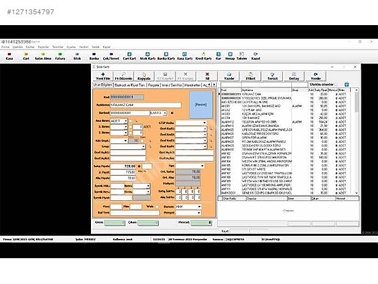Open the Hesap calculator toolbar item
Viewport: 378px width, 284px height.
[230, 56]
